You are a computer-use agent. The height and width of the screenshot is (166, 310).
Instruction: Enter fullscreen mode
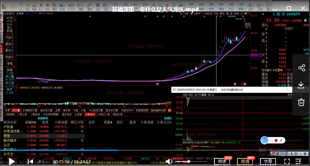click(287, 161)
